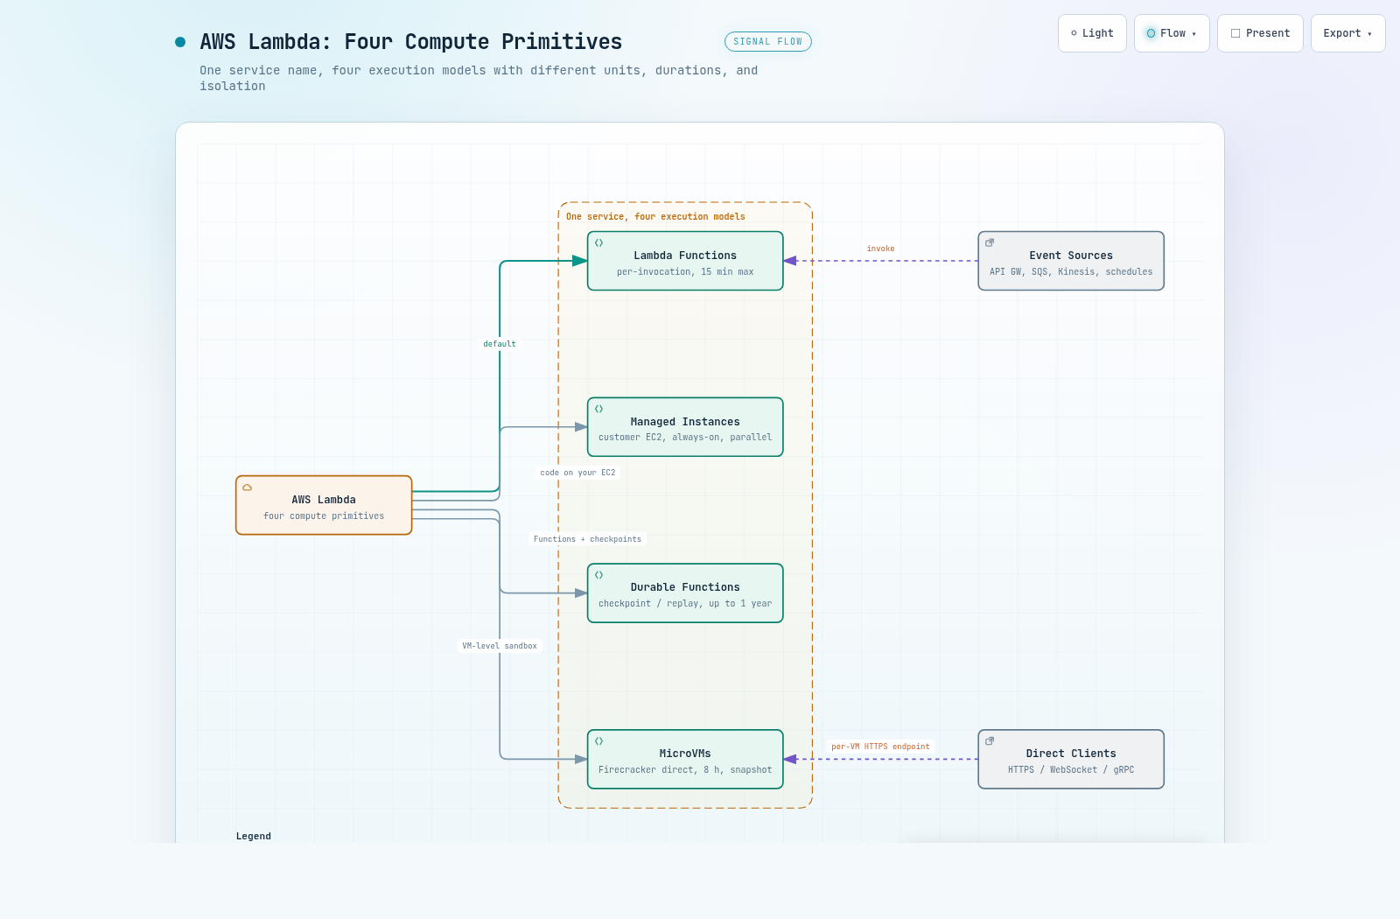The height and width of the screenshot is (919, 1400).
Task: Click the "invoke" edge label
Action: [x=880, y=249]
